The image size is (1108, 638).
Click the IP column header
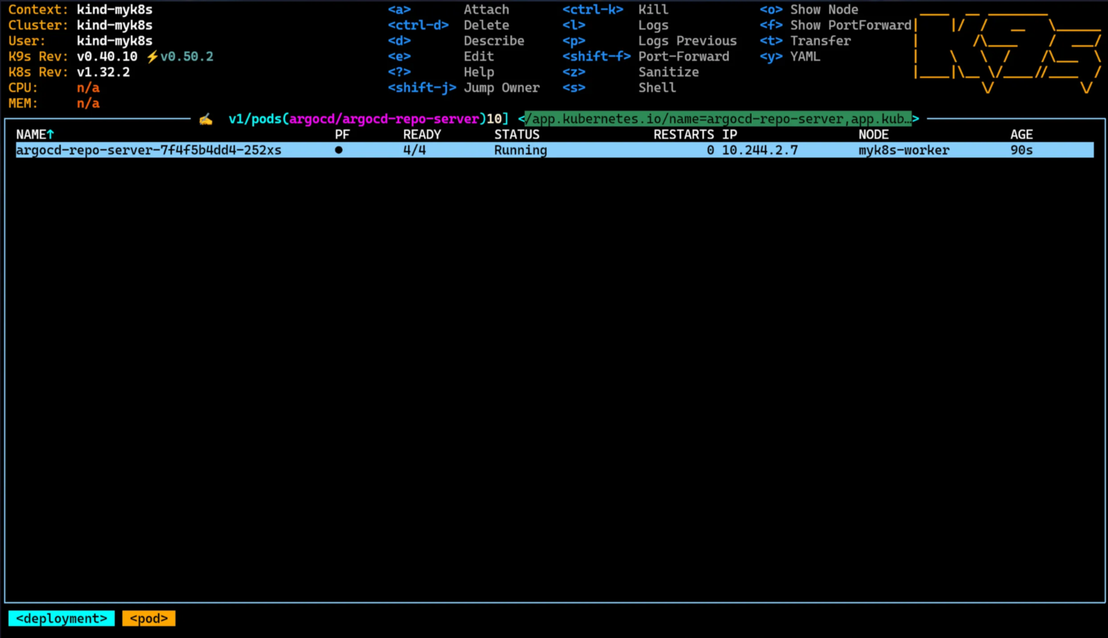click(730, 134)
